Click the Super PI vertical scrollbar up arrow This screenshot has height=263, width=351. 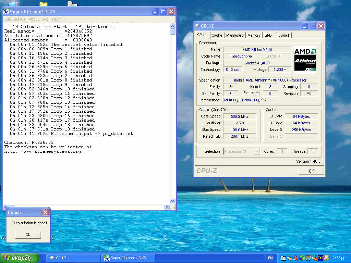coord(173,26)
